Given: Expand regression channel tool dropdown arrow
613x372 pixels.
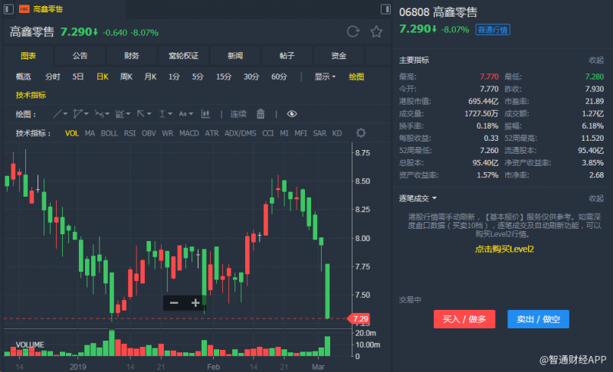Looking at the screenshot, I should tap(128, 114).
